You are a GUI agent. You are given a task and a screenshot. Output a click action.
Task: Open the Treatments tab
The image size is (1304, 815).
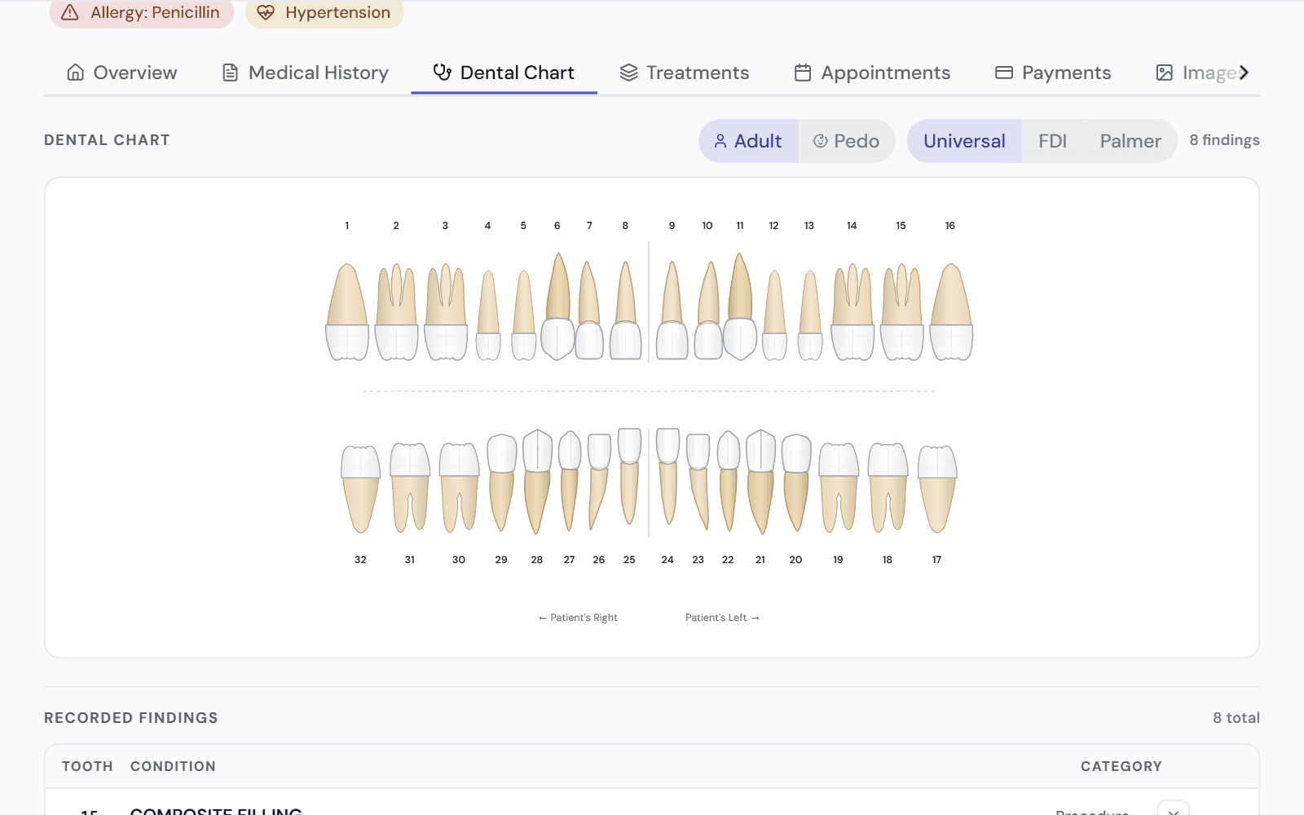685,73
